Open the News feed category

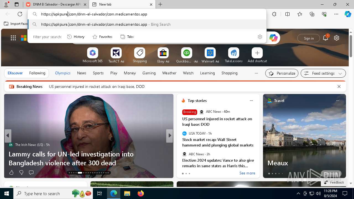[82, 73]
